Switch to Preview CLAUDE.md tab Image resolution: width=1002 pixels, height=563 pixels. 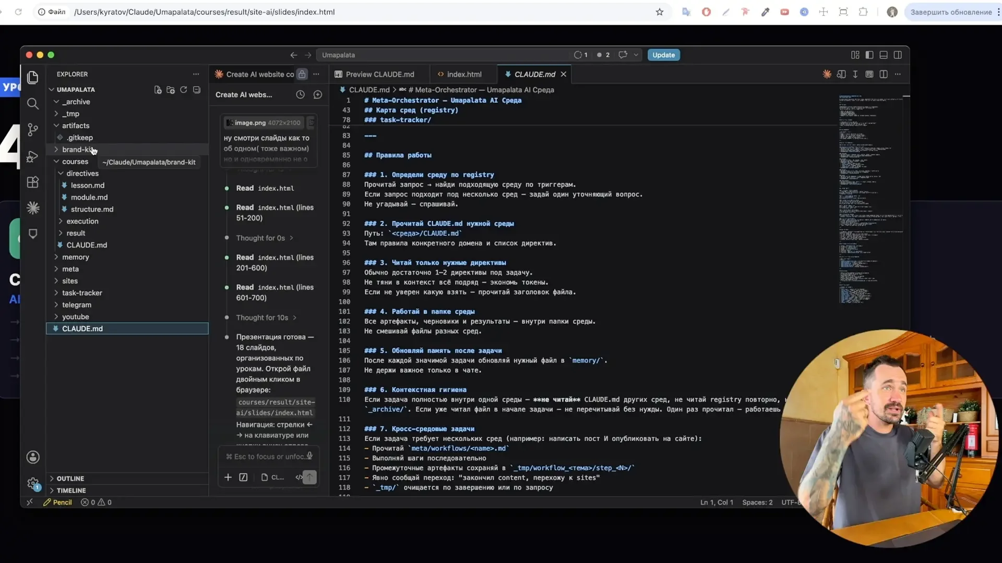click(379, 74)
